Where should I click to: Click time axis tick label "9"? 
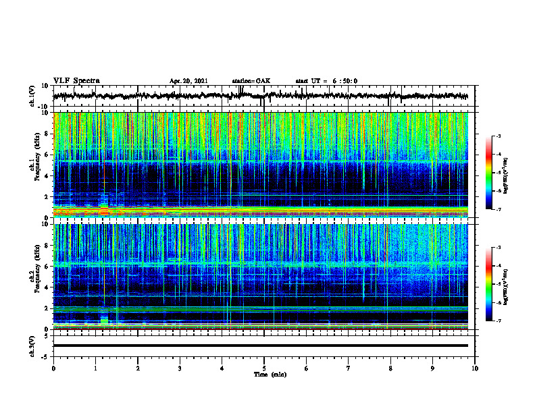coord(432,368)
